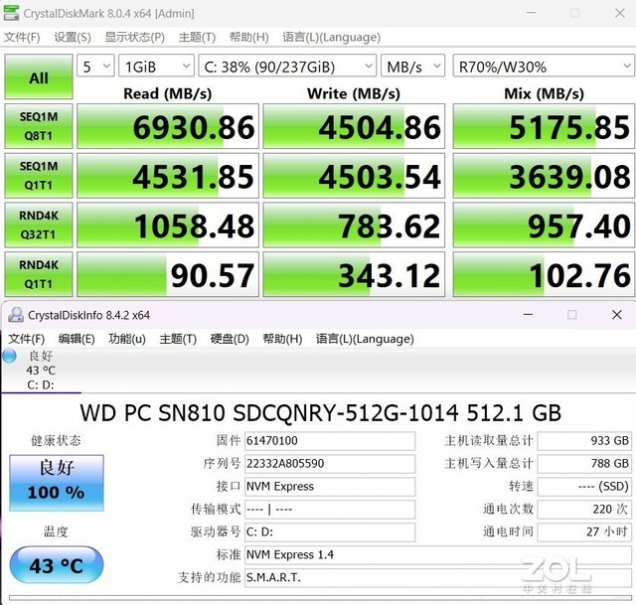636x605 pixels.
Task: Click the standard field NVM Express 1.4
Action: 438,554
